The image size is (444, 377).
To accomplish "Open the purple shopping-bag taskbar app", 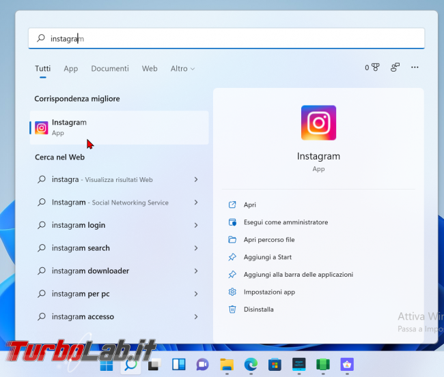I will pyautogui.click(x=347, y=364).
